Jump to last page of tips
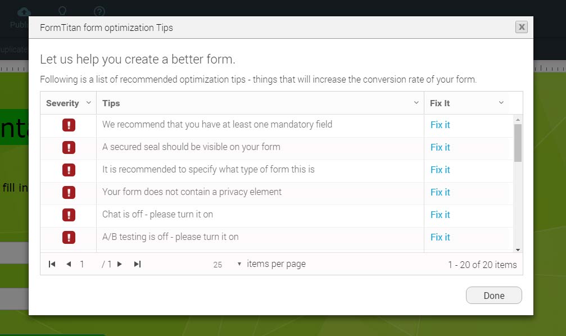The image size is (566, 336). [137, 264]
